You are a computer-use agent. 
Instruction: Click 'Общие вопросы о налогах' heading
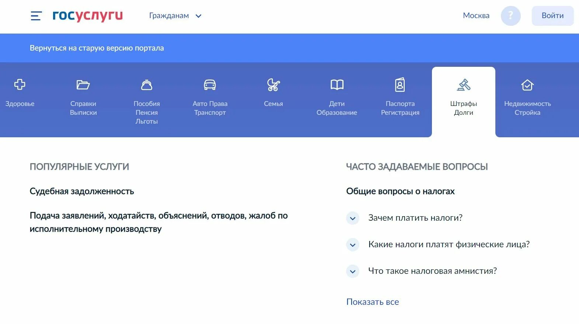[400, 191]
